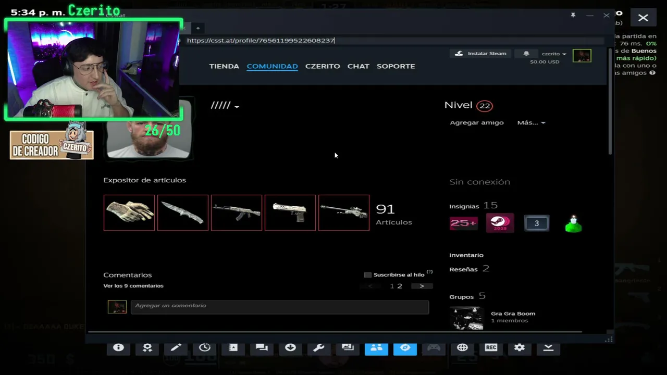Open the Grupos link
The width and height of the screenshot is (667, 375).
[x=461, y=297]
